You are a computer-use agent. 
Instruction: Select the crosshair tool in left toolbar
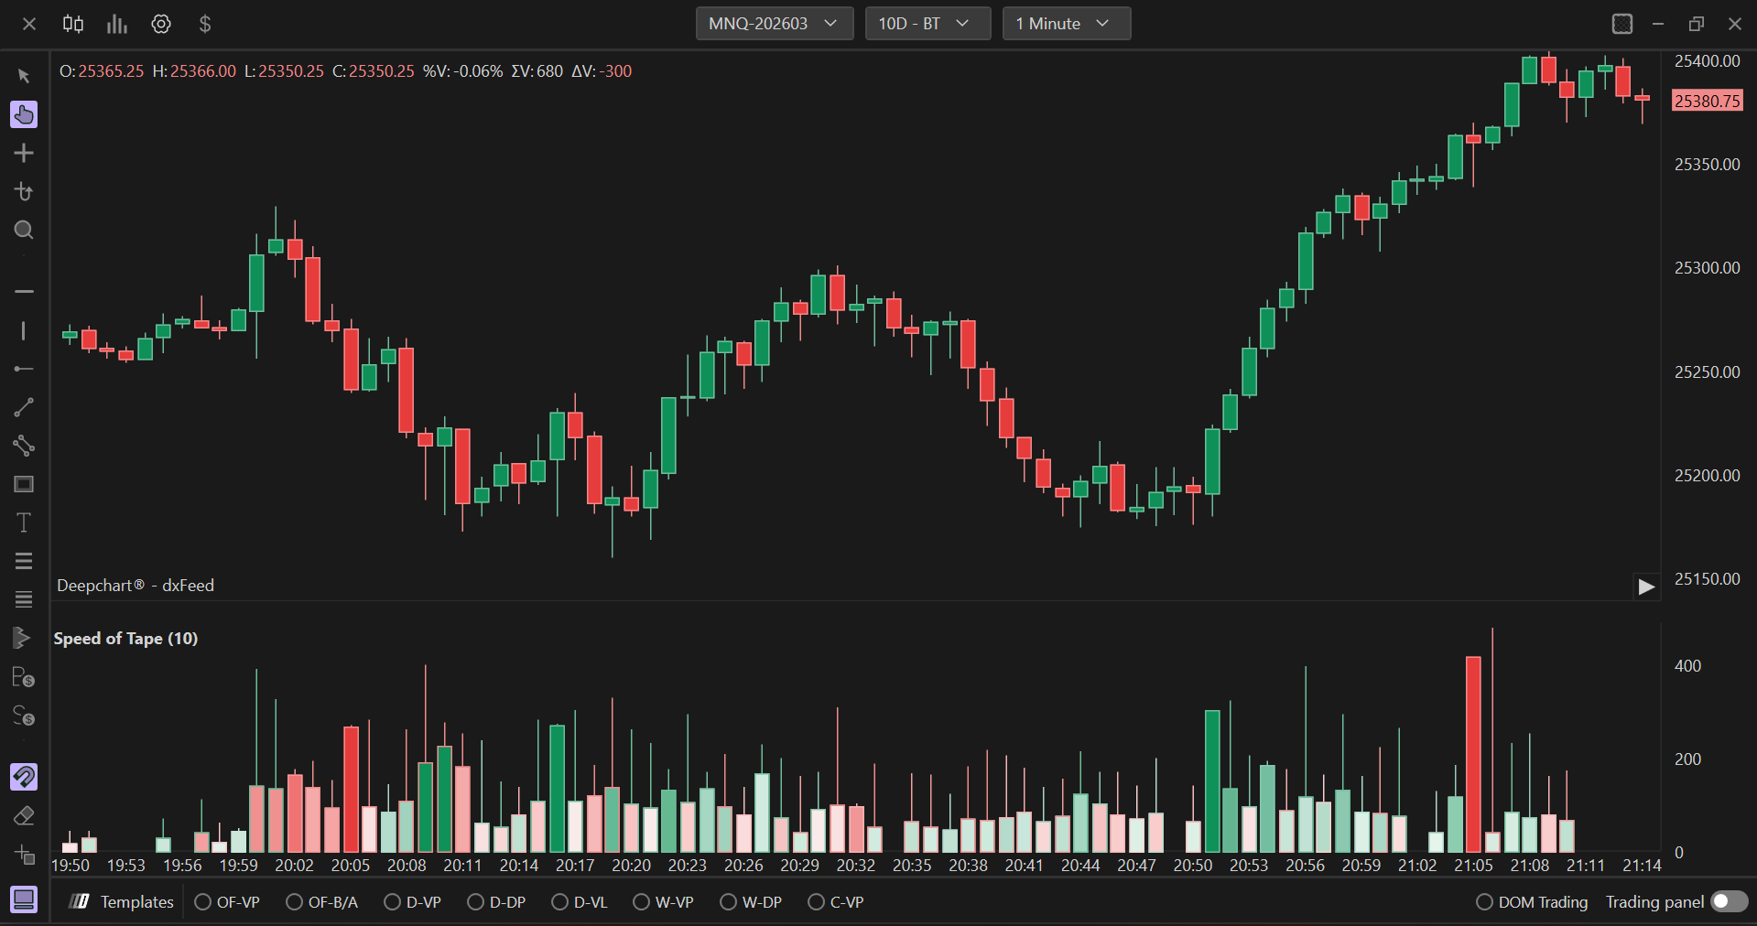click(x=24, y=153)
